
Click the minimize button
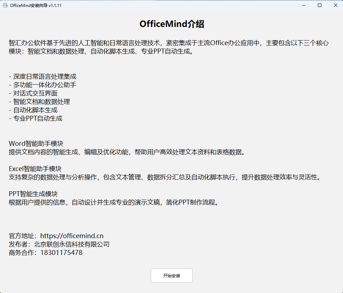[x=303, y=5]
